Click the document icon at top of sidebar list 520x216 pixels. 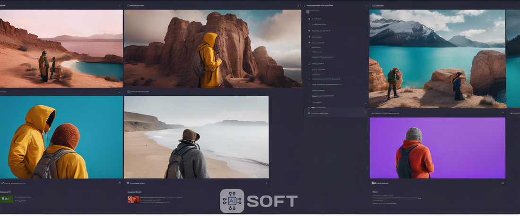coord(308,12)
